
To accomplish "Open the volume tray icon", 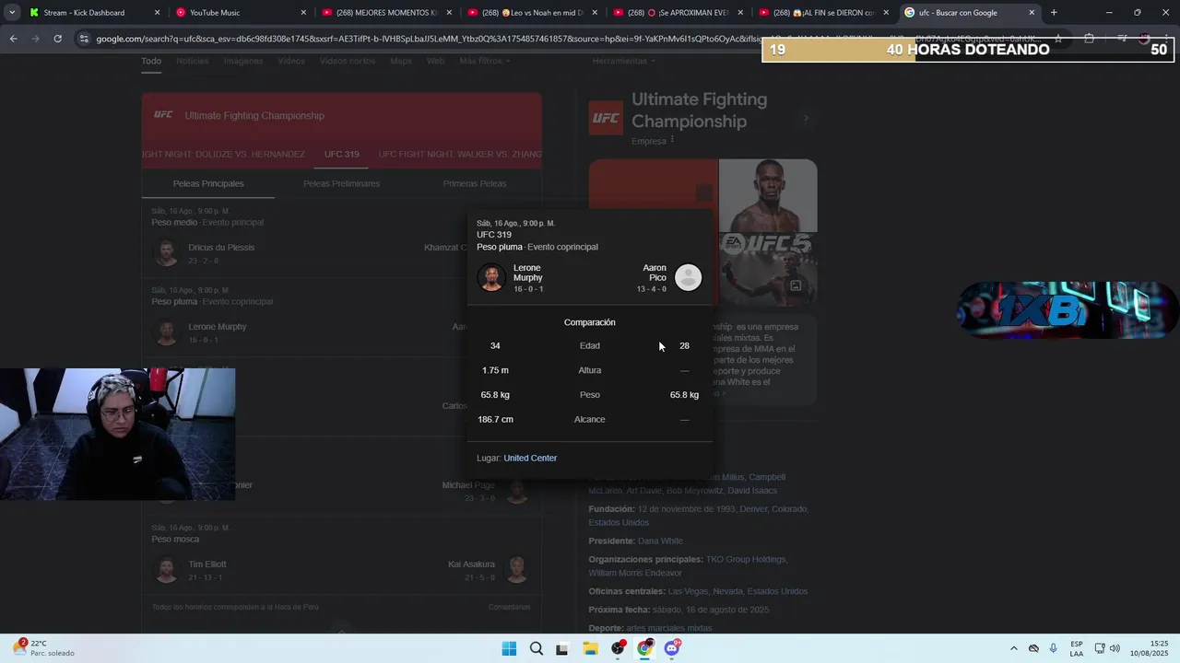I will tap(1115, 648).
